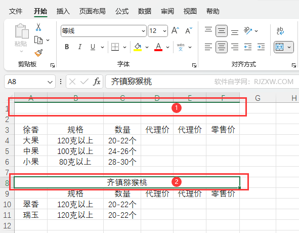Click the Increase Indent icon
Image resolution: width=299 pixels, height=233 pixels.
261,47
